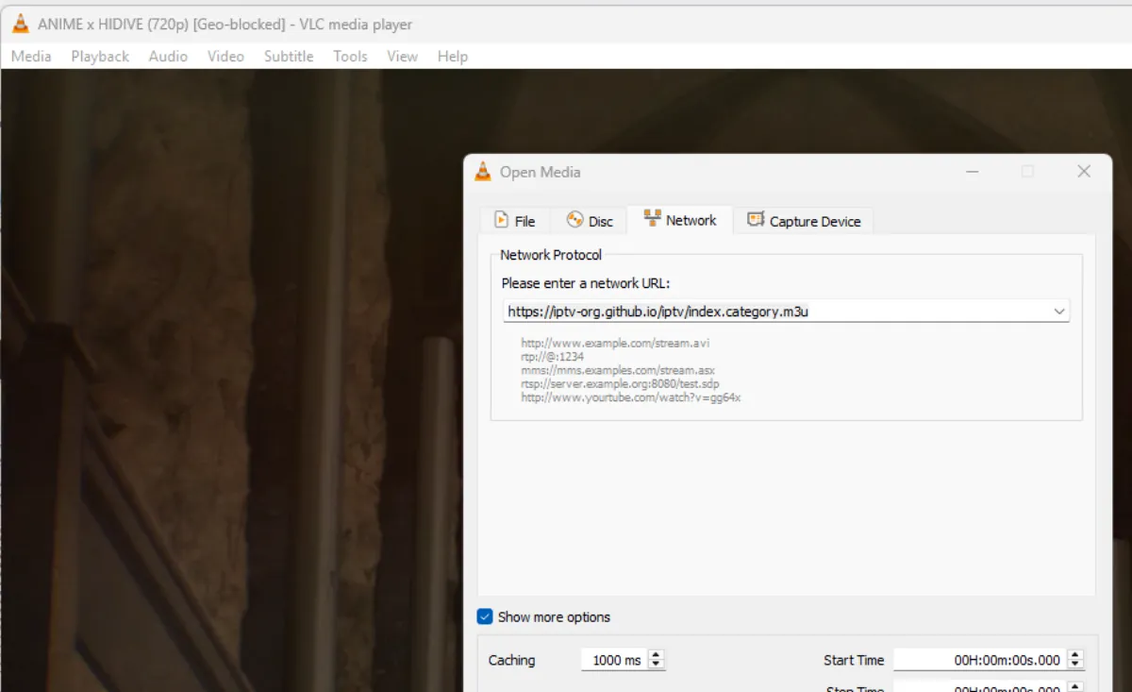Click the Start Time value field
Screen dimensions: 1132x692
pos(979,660)
